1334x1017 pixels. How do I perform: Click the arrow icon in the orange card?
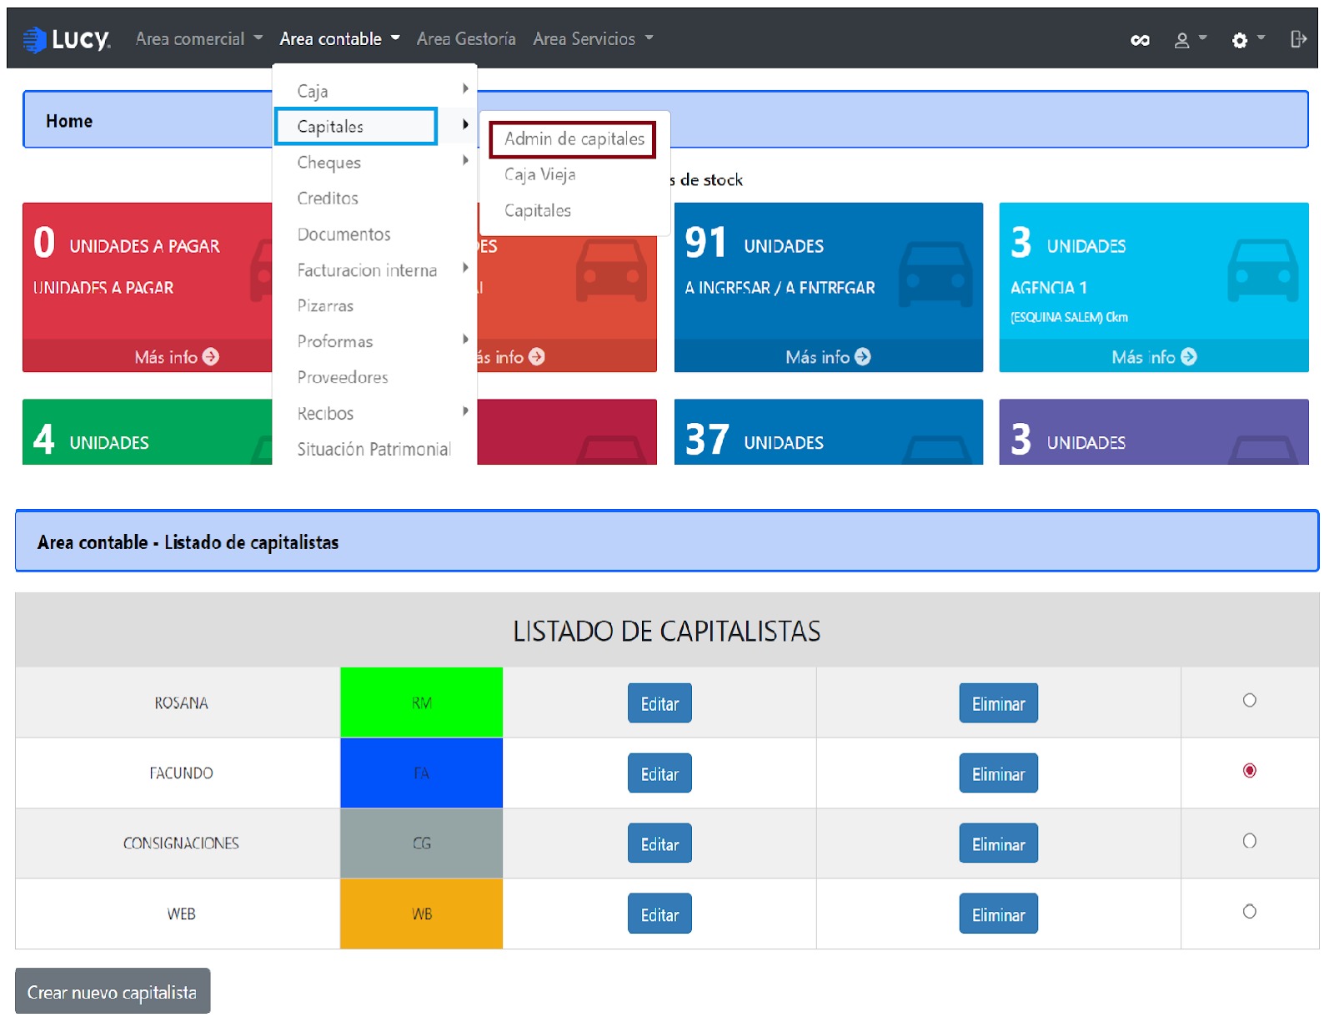pos(537,356)
